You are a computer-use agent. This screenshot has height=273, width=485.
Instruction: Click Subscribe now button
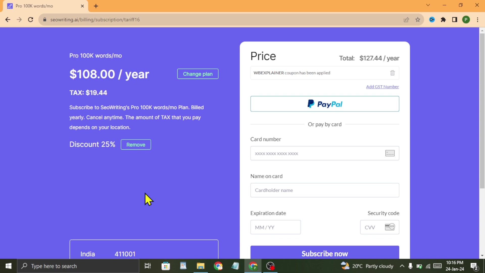coord(325,252)
